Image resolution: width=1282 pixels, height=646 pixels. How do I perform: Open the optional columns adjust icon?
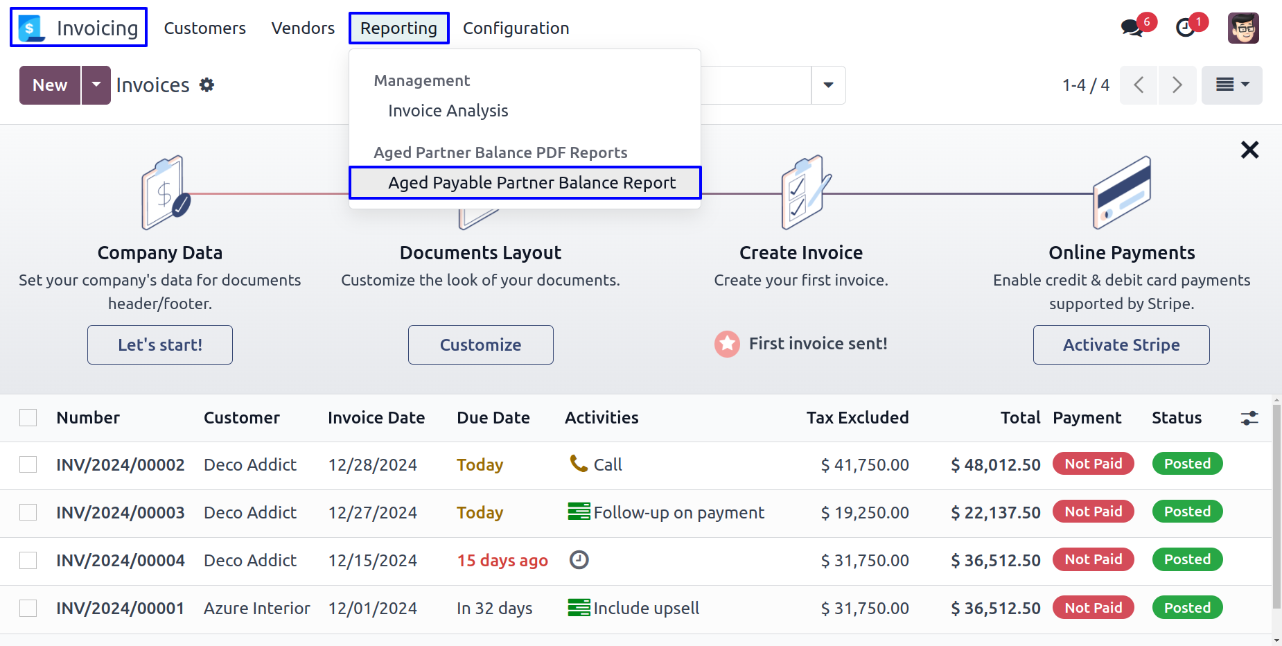1249,418
